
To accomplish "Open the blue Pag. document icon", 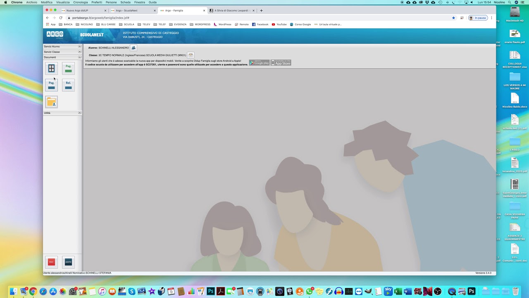I will 51,85.
